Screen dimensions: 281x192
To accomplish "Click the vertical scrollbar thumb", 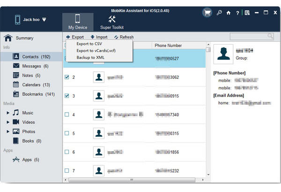I will pyautogui.click(x=208, y=49).
